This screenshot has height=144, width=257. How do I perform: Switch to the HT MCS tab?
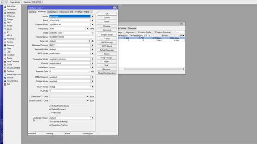tap(79, 12)
